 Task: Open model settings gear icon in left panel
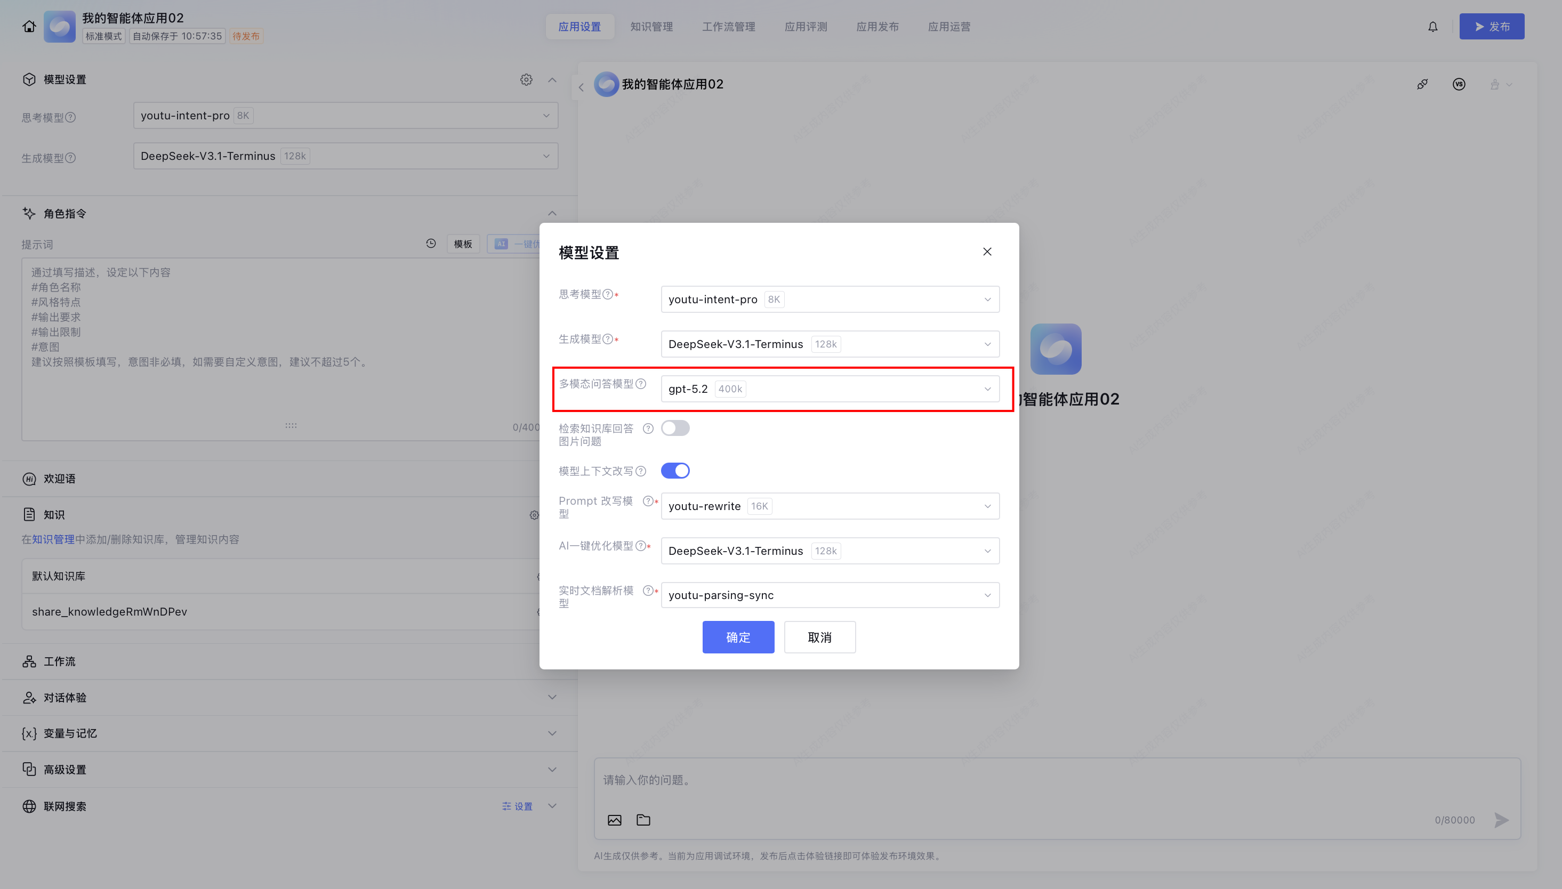pos(526,79)
